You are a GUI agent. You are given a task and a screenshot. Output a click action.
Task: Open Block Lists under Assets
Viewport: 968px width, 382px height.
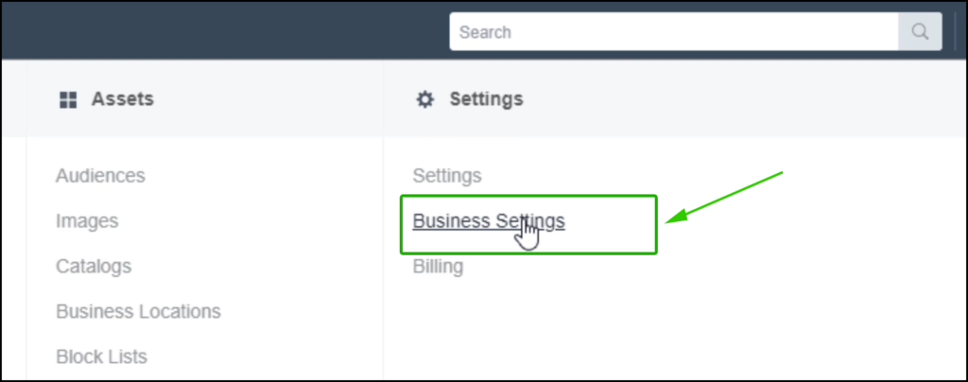point(102,356)
